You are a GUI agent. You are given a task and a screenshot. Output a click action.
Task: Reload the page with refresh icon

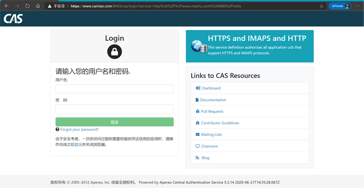[27, 6]
